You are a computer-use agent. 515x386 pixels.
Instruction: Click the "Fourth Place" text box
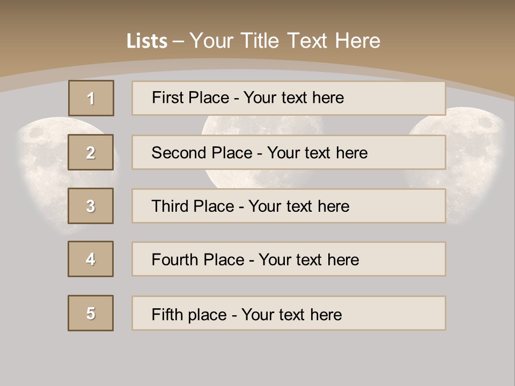pyautogui.click(x=289, y=259)
